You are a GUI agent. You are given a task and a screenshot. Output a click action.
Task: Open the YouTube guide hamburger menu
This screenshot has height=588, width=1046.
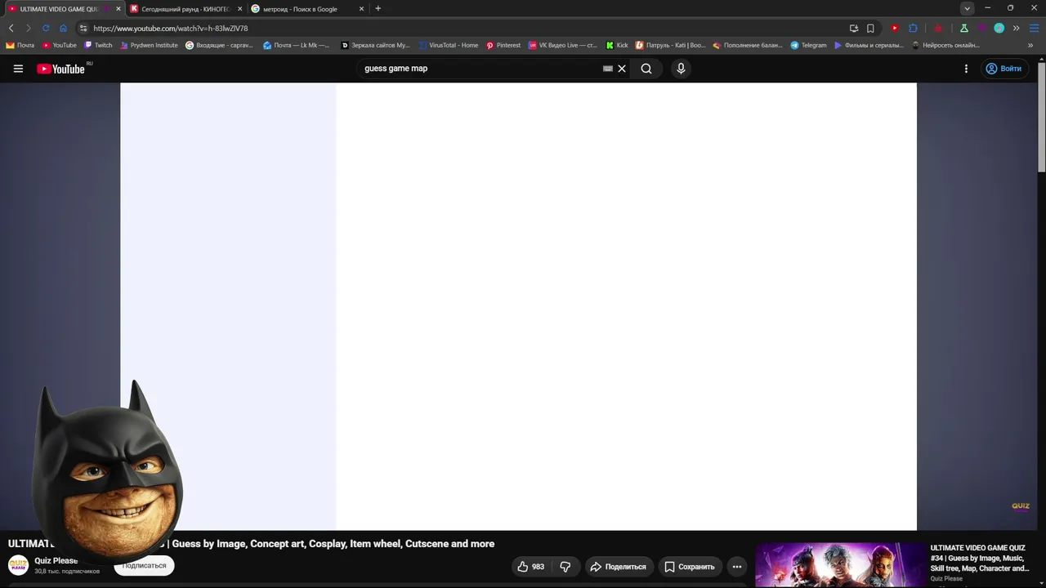tap(18, 69)
